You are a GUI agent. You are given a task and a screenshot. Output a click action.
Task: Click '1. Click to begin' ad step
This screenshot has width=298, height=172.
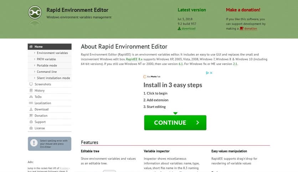[x=155, y=93]
